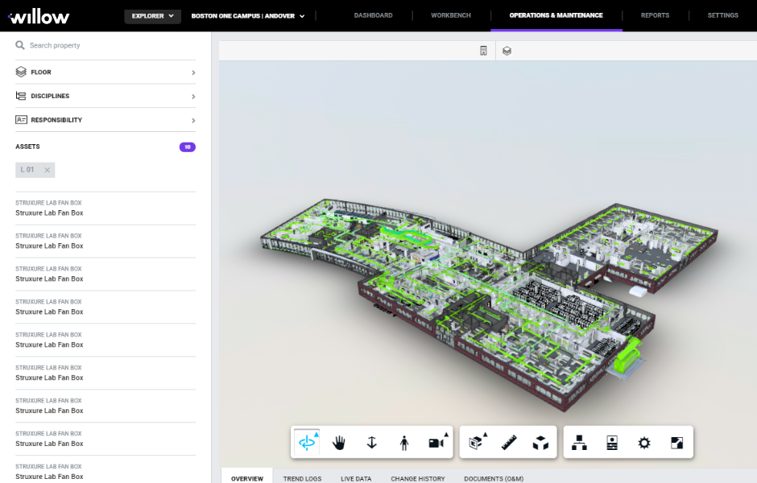
Task: Open the Explorer dropdown menu
Action: pos(153,15)
